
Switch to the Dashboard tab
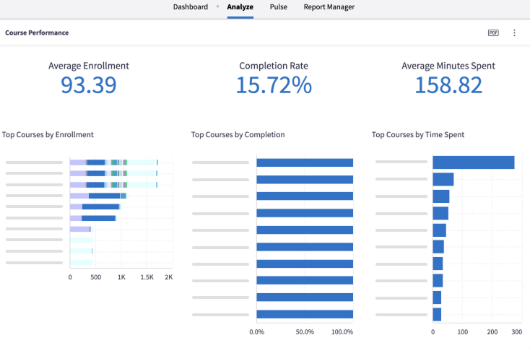click(191, 6)
